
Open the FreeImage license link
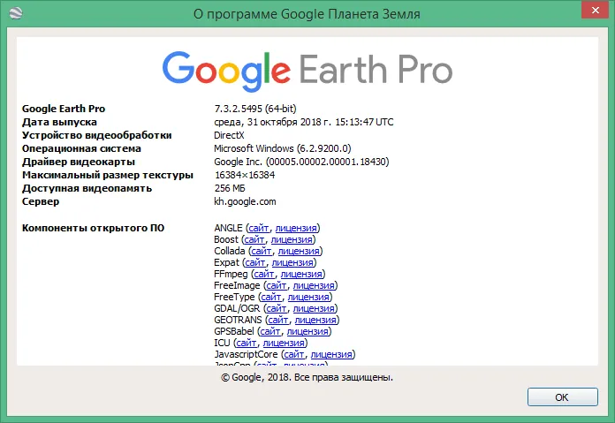pos(314,285)
